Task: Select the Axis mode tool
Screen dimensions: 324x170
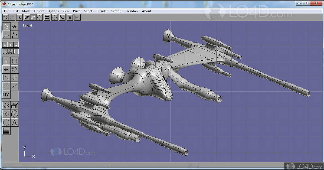Action: click(x=6, y=35)
